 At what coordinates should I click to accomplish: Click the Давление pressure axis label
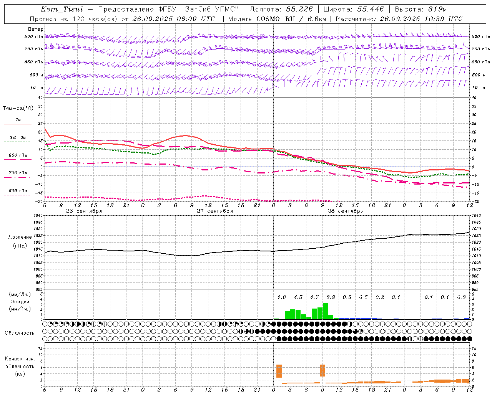coord(20,237)
